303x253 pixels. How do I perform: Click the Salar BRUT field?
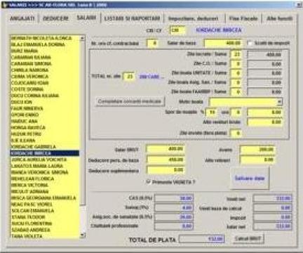click(x=166, y=149)
